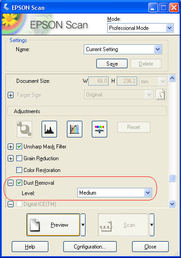Screen dimensions: 181x258
Task: Collapse the Dust Removal section
Action: coord(11,183)
